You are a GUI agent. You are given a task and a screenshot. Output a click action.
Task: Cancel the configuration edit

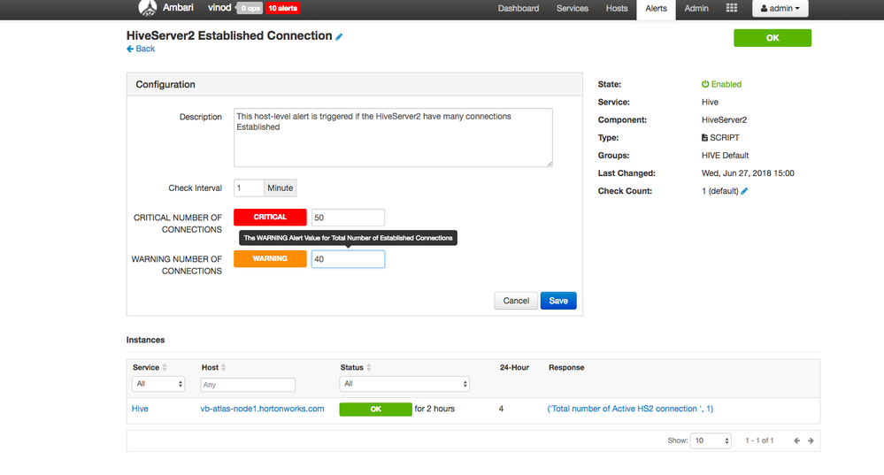tap(516, 301)
